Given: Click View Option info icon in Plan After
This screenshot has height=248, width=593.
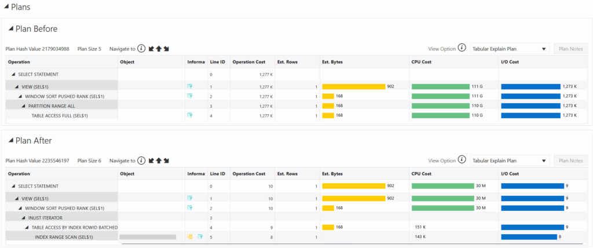Looking at the screenshot, I should [x=462, y=160].
